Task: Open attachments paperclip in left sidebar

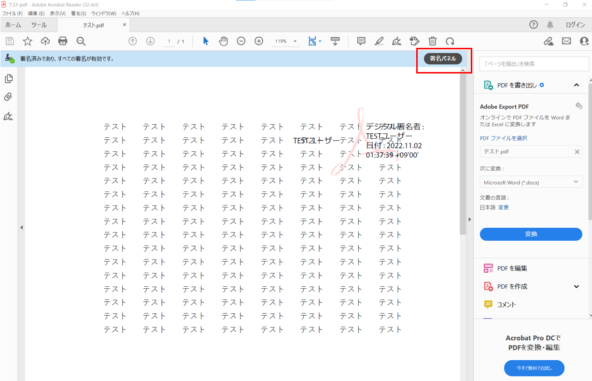Action: (x=8, y=97)
